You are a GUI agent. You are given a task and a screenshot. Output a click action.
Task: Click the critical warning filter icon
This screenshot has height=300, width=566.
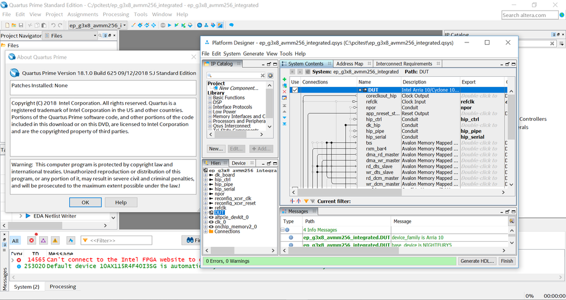tap(44, 240)
